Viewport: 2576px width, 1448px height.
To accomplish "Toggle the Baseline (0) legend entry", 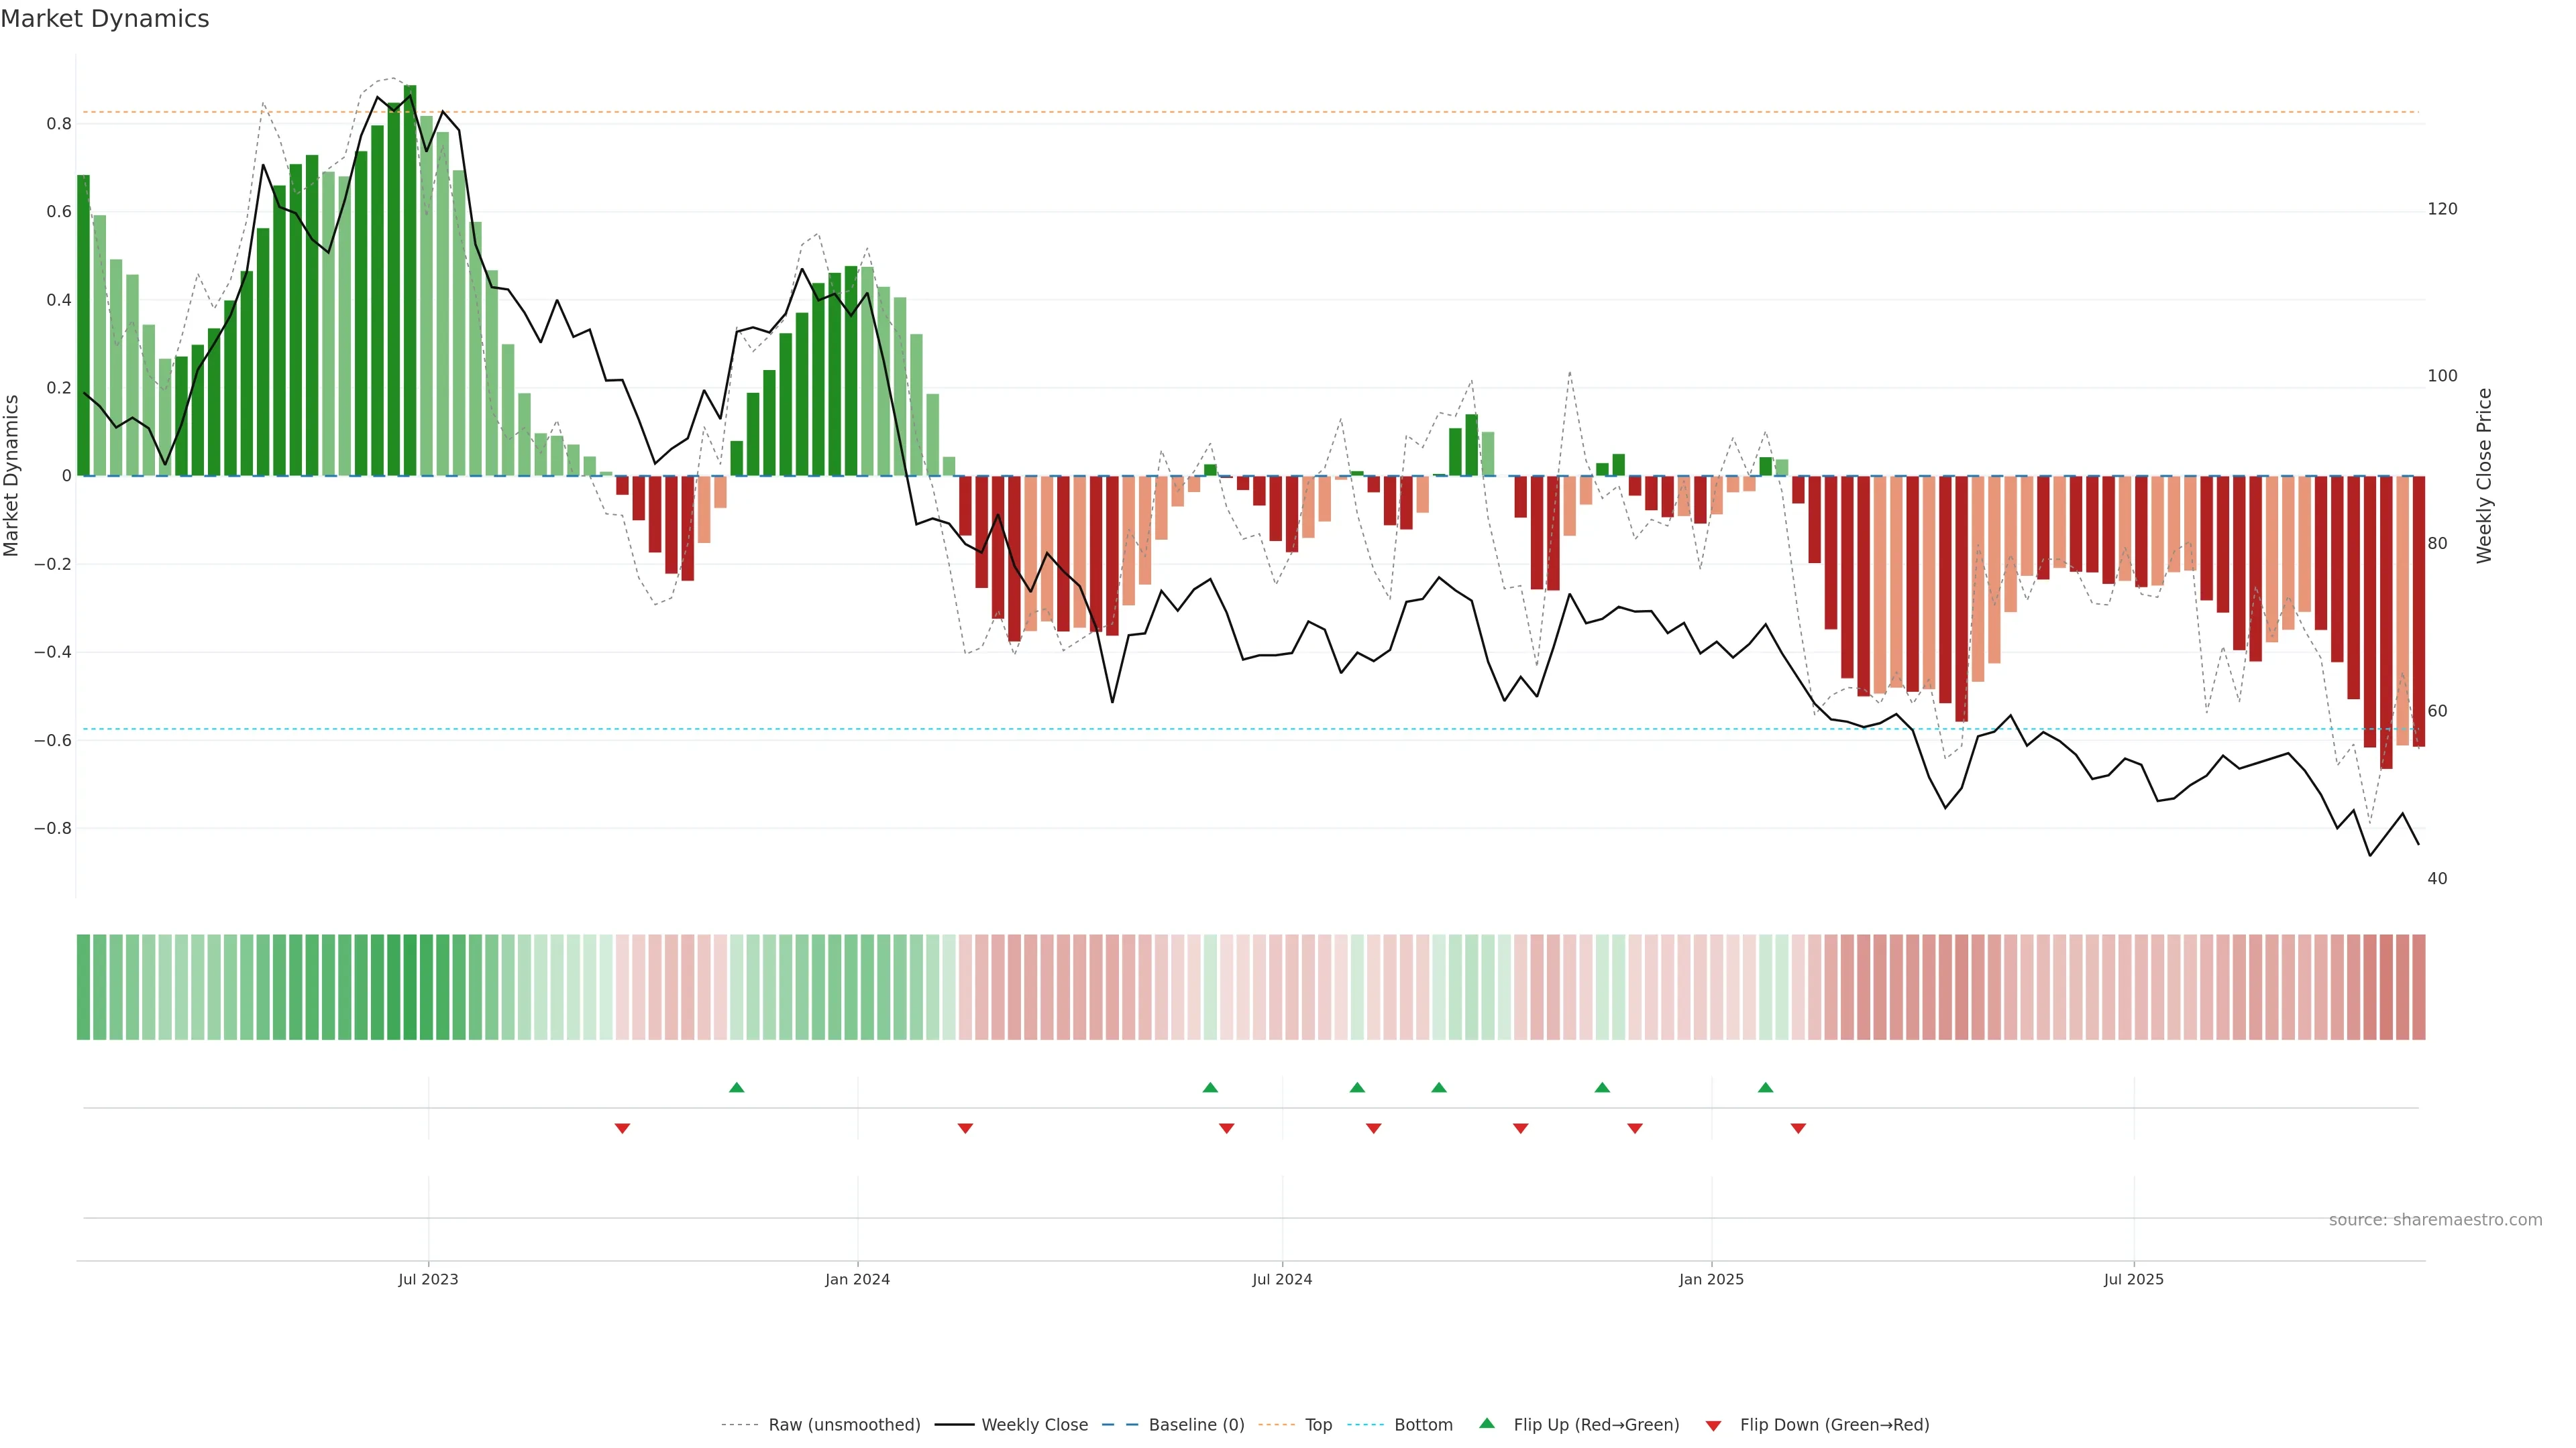I will 1195,1425.
